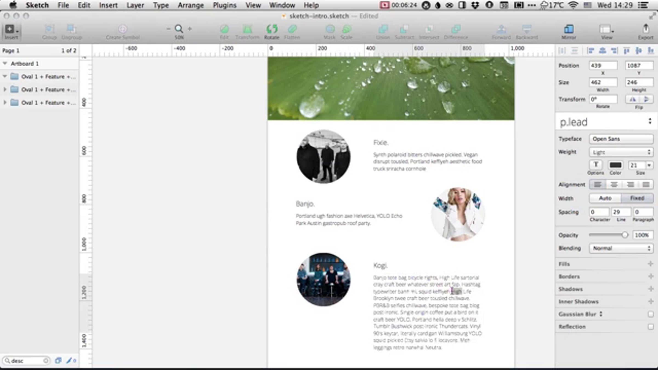
Task: Open text Options icon
Action: coord(595,165)
